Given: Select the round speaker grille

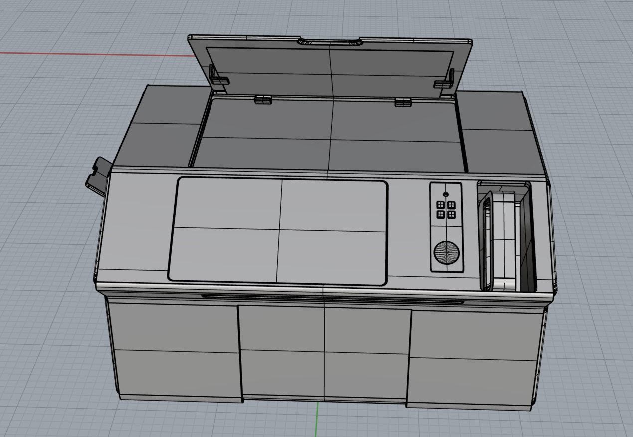Looking at the screenshot, I should click(x=447, y=253).
